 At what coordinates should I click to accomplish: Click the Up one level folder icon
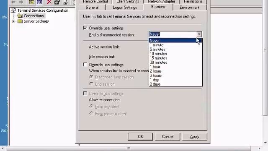(31, 2)
